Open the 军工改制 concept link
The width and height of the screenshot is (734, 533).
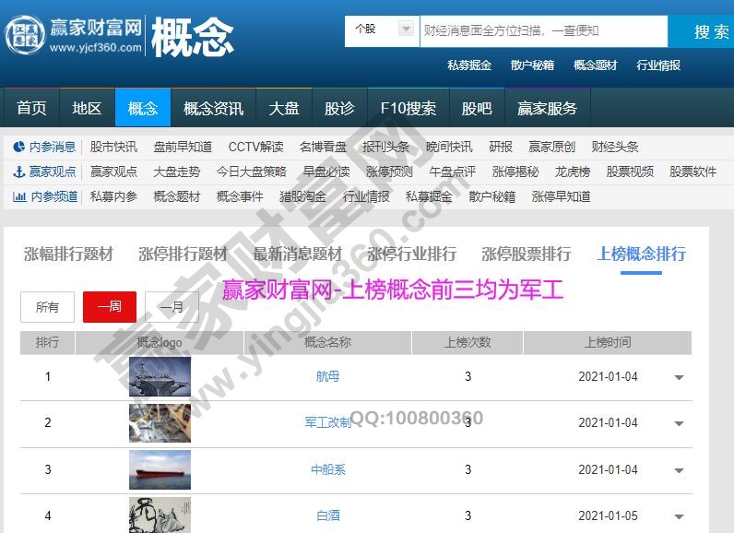click(x=327, y=423)
